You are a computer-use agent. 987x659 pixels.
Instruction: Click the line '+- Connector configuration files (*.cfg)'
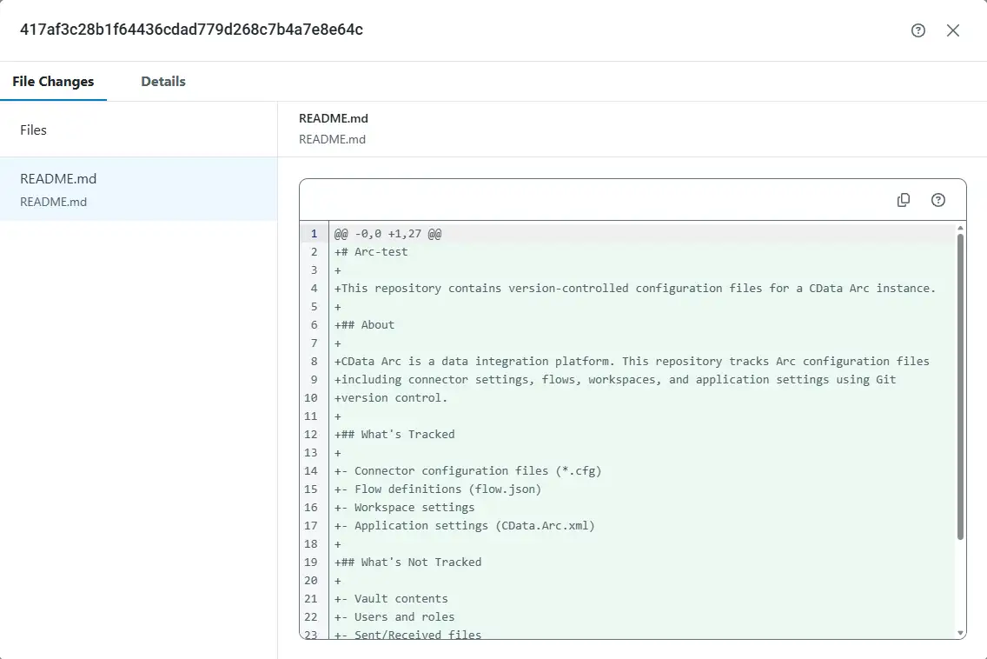point(467,471)
